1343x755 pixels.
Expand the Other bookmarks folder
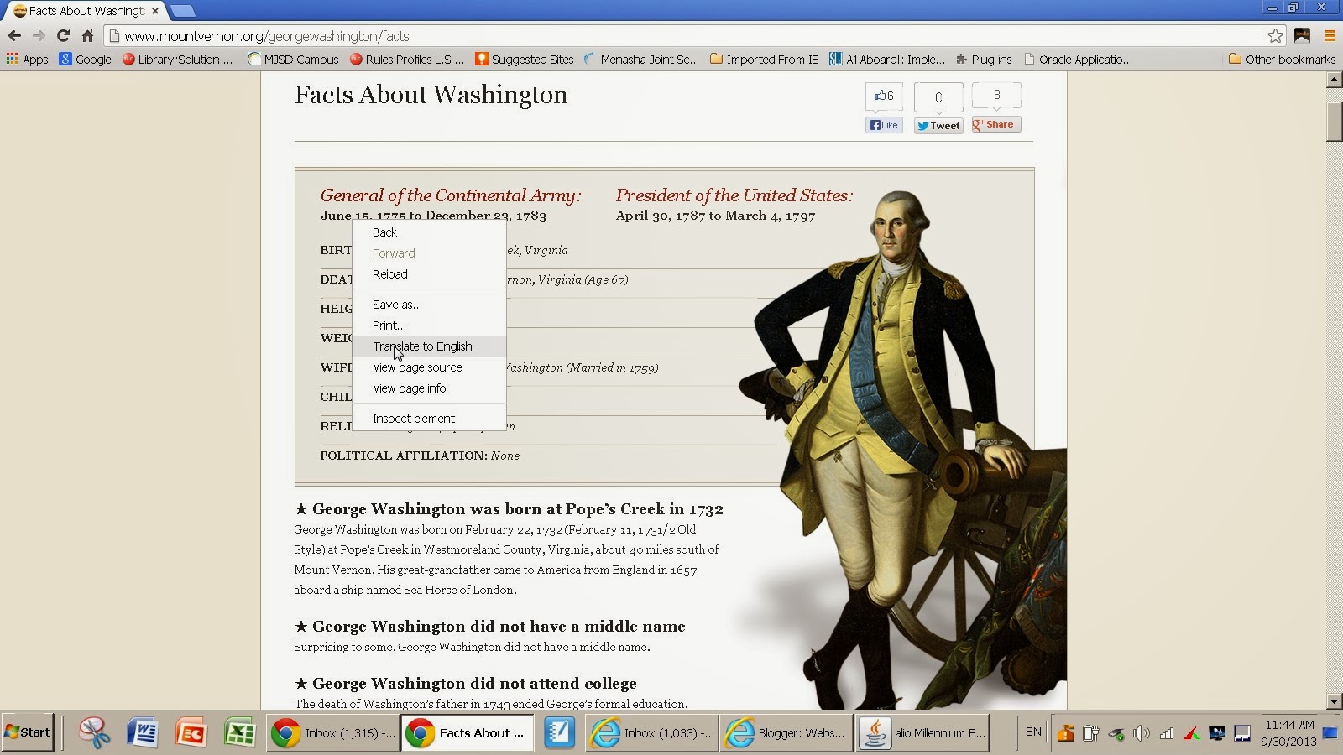(x=1282, y=60)
